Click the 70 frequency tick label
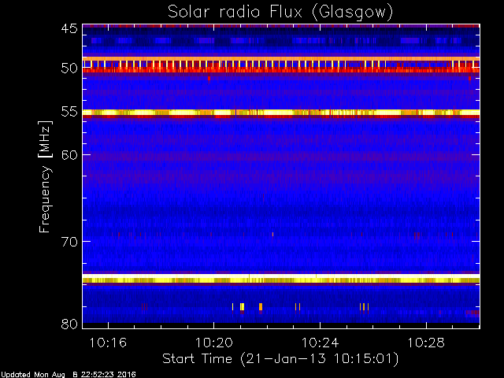Screen dimensions: 504x378 (69, 242)
